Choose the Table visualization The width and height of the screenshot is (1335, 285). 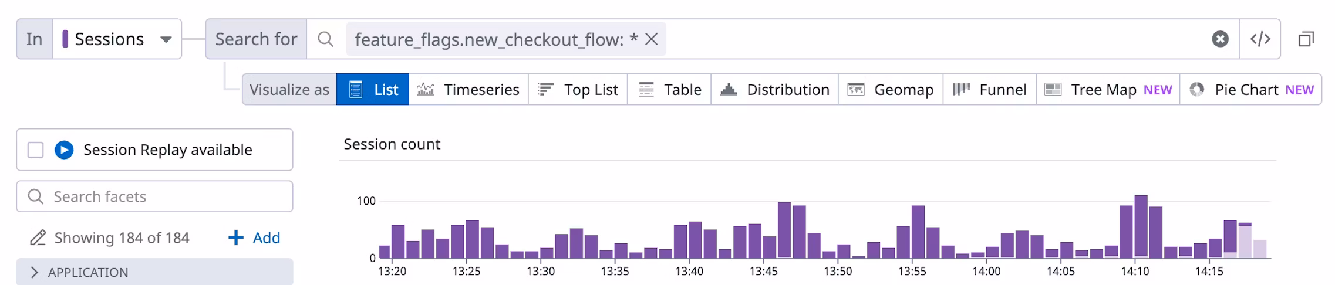click(x=669, y=90)
